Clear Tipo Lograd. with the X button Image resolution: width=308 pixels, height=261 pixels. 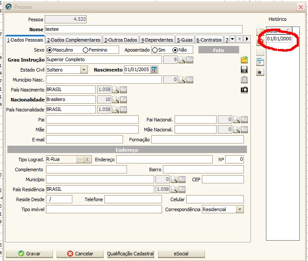[x=88, y=160]
